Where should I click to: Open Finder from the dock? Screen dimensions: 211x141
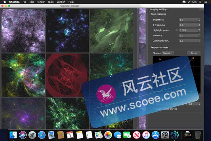[13, 135]
